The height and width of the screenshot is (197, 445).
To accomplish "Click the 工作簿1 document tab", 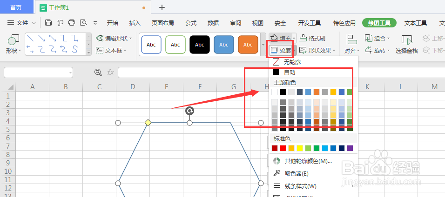I will click(x=94, y=7).
